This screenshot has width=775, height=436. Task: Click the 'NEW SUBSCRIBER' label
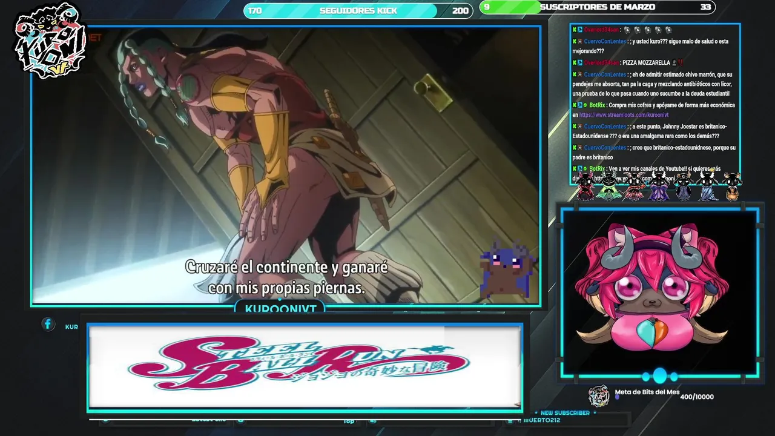point(565,413)
